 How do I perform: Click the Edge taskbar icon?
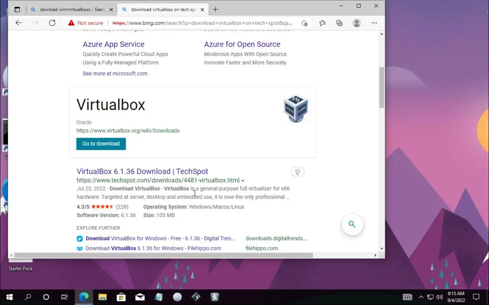point(84,297)
